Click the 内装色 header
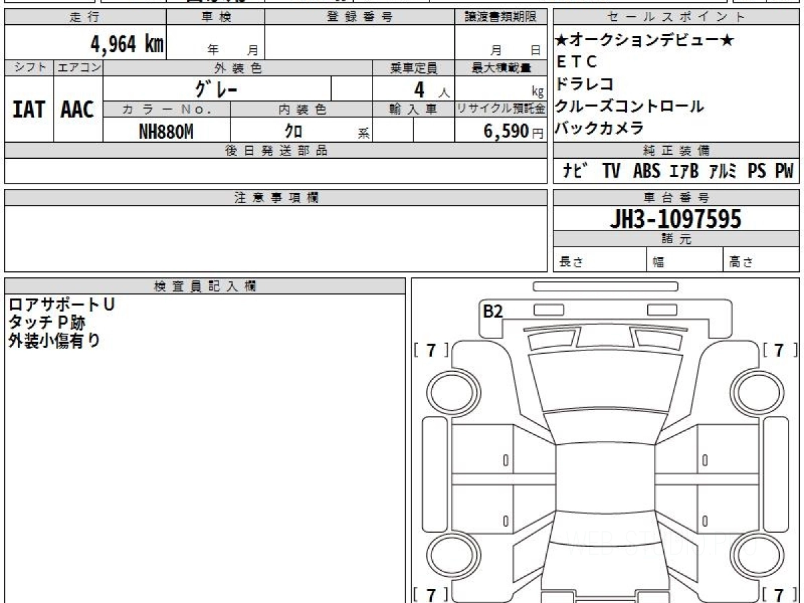 (x=301, y=109)
